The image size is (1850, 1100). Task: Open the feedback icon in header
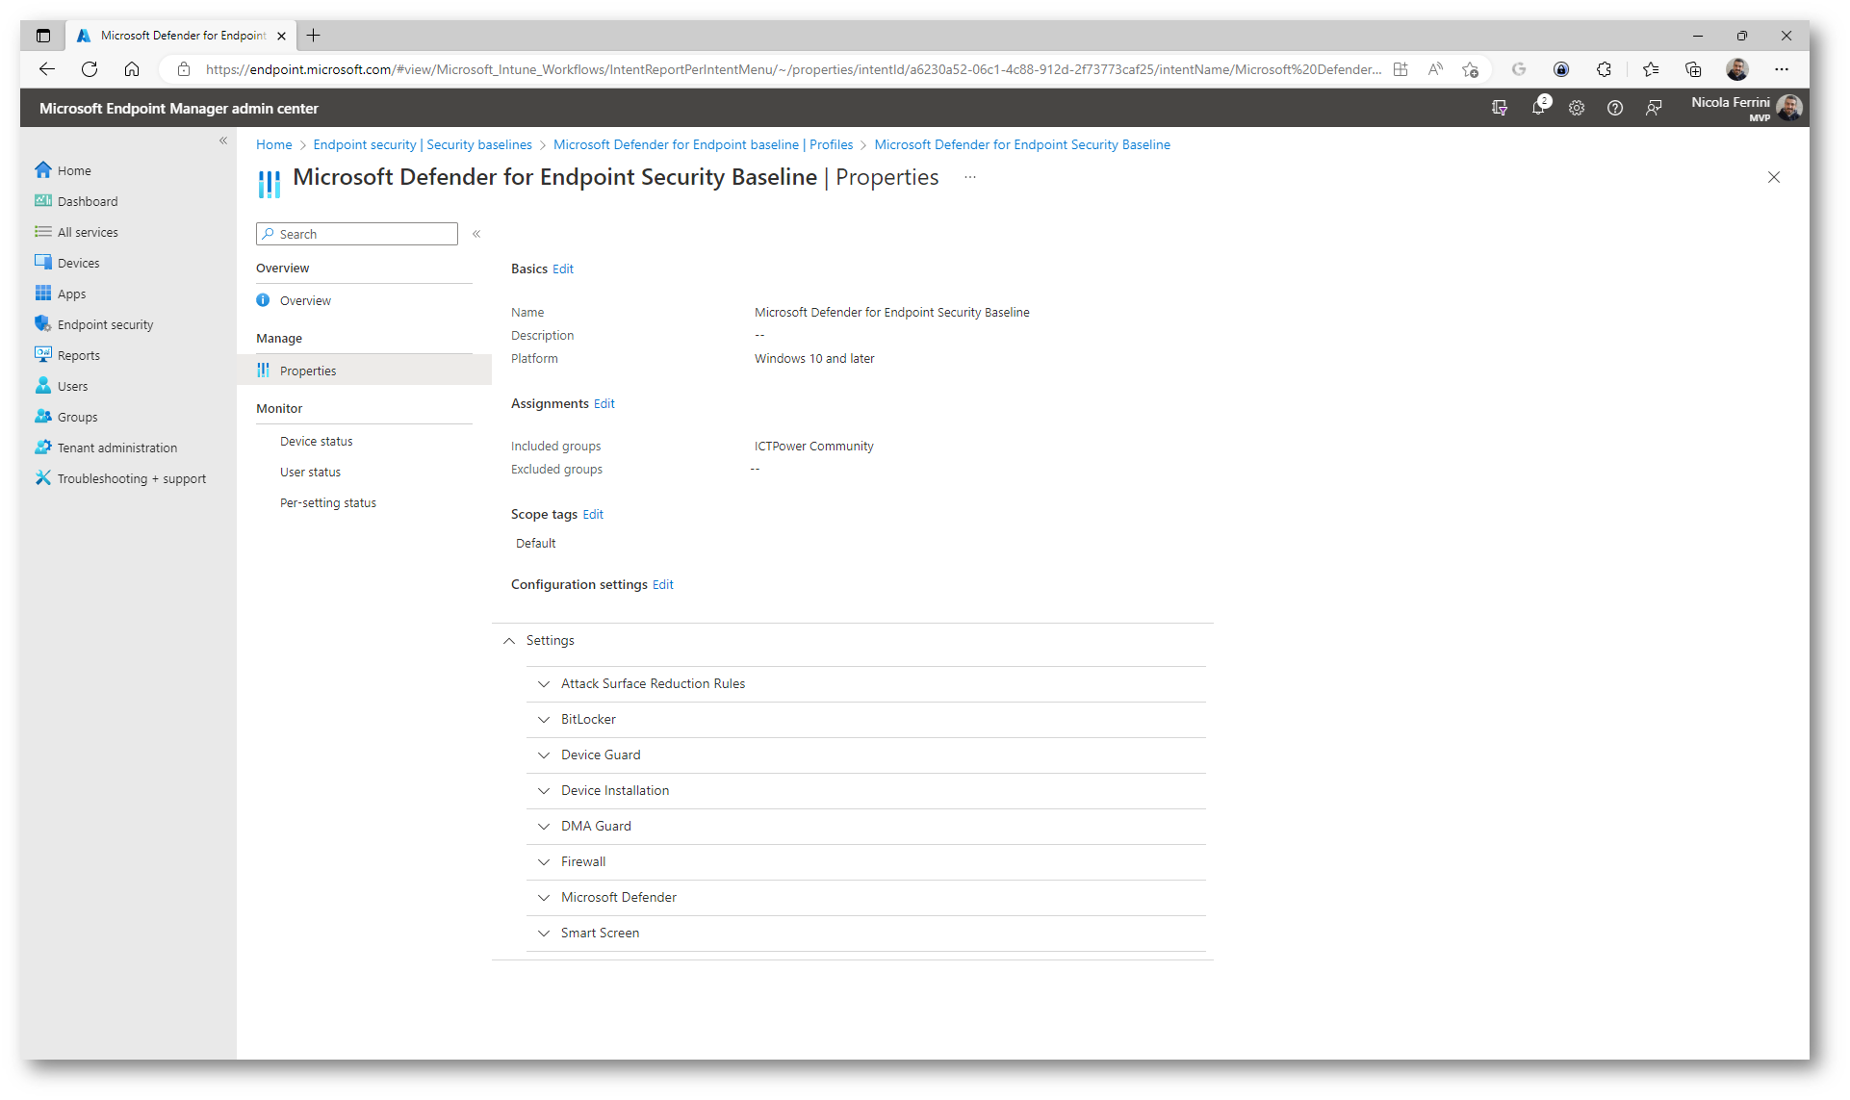(x=1654, y=108)
